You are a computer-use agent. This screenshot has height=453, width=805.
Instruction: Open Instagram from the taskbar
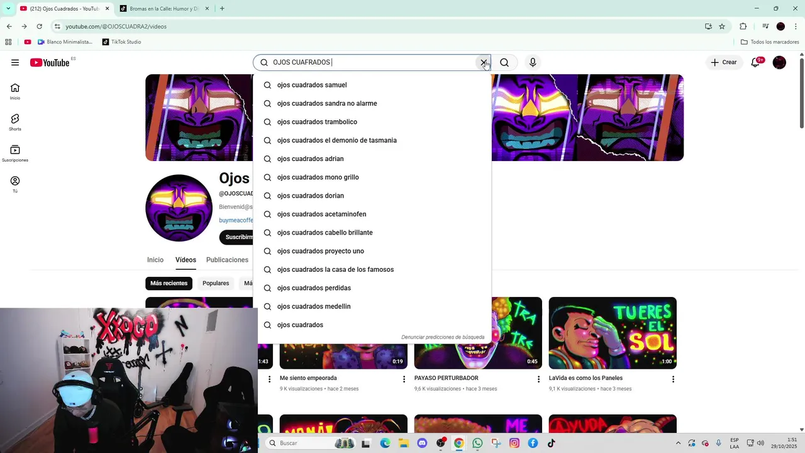[x=514, y=443]
